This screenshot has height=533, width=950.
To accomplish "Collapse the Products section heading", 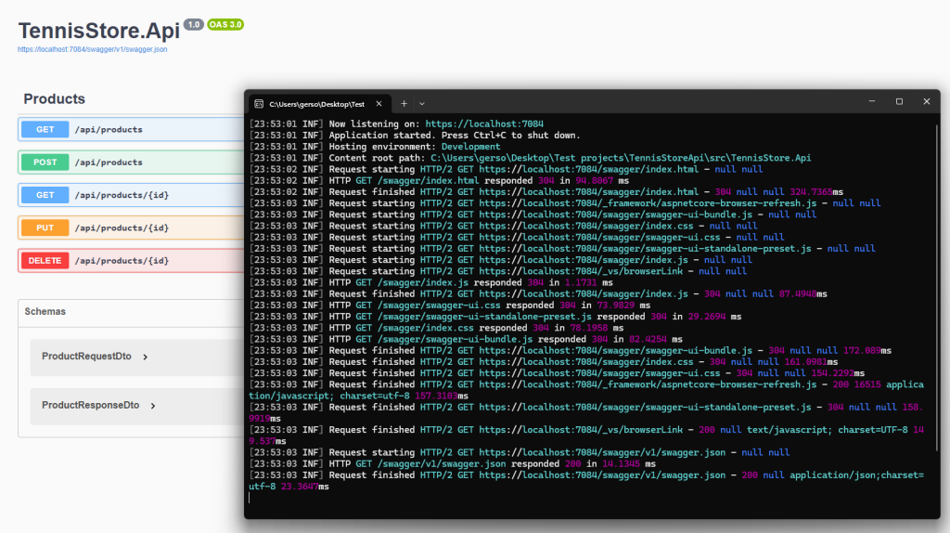I will (x=54, y=98).
